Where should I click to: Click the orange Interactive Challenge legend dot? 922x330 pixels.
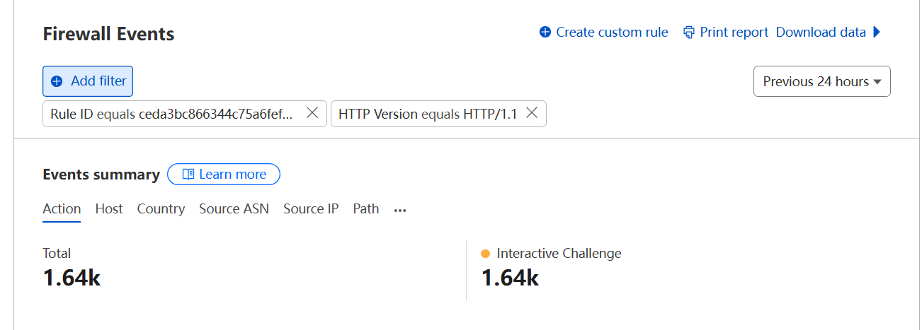[x=485, y=254]
